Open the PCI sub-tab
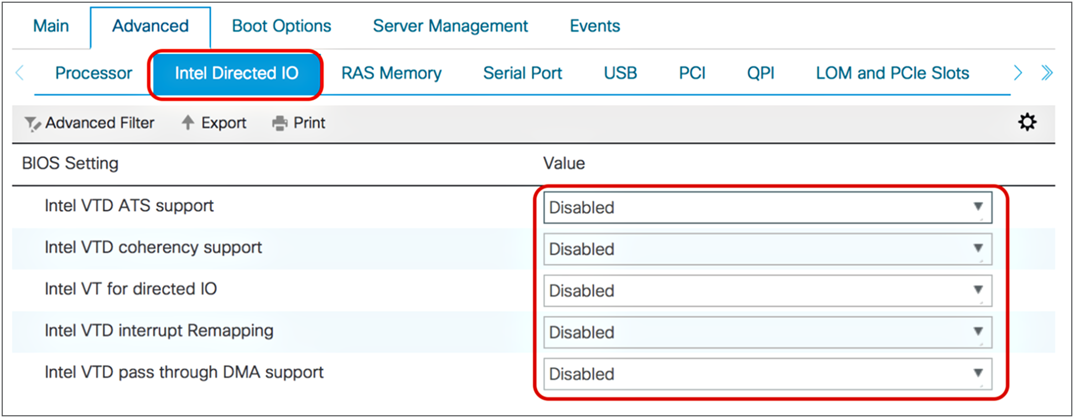The height and width of the screenshot is (418, 1074). (692, 73)
